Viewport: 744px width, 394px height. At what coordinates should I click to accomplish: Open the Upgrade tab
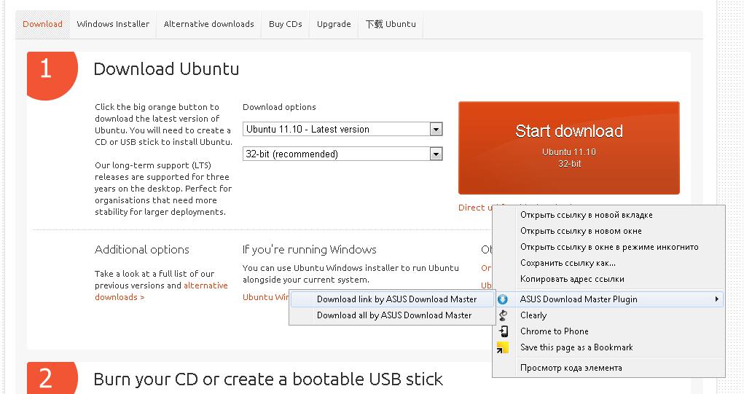(x=334, y=24)
